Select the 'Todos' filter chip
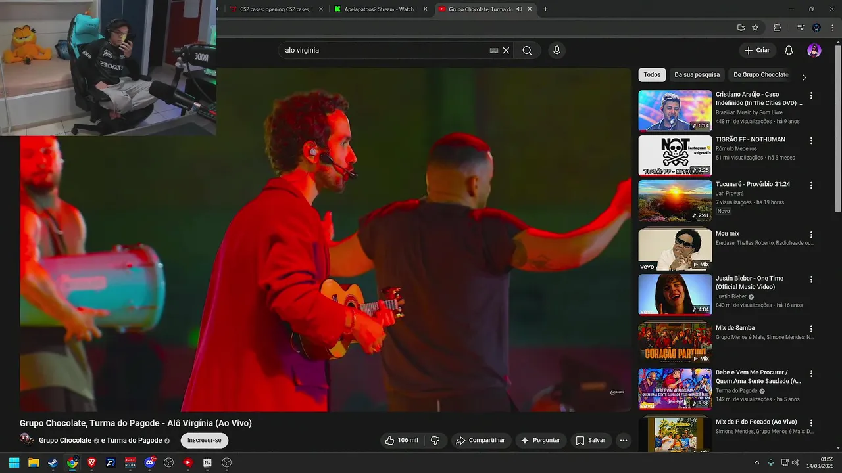The image size is (842, 473). (x=652, y=75)
